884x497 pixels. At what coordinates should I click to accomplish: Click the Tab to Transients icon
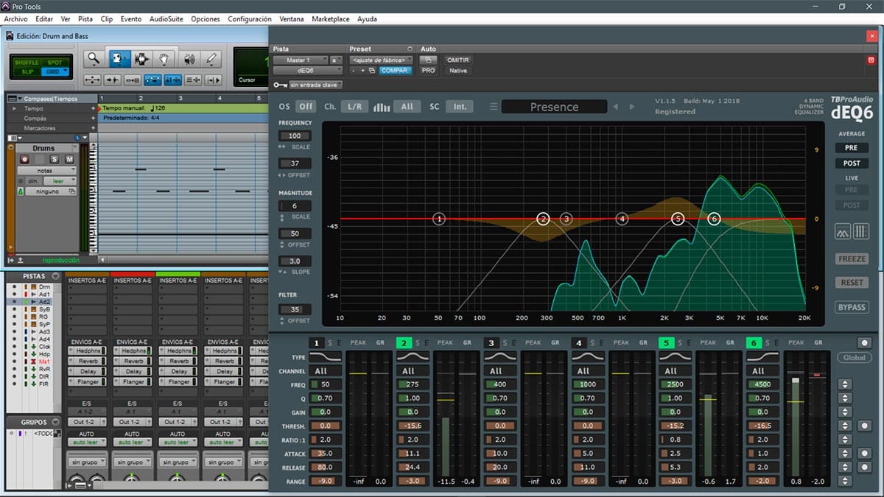point(113,80)
